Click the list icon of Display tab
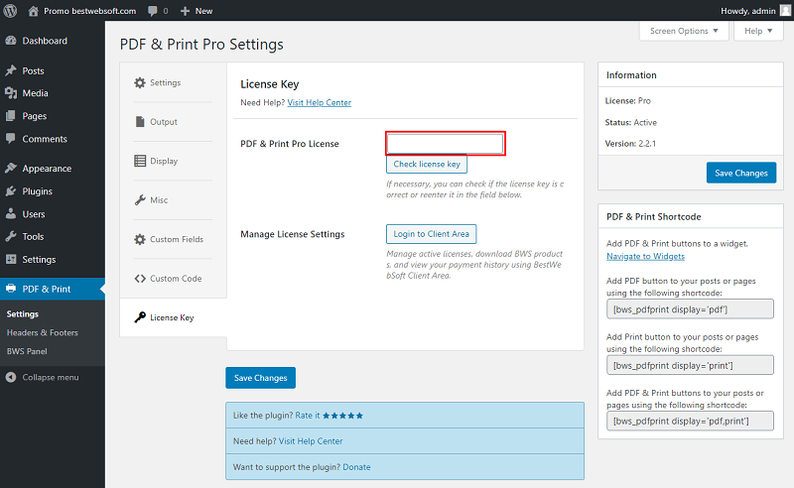Image resolution: width=794 pixels, height=488 pixels. [140, 161]
